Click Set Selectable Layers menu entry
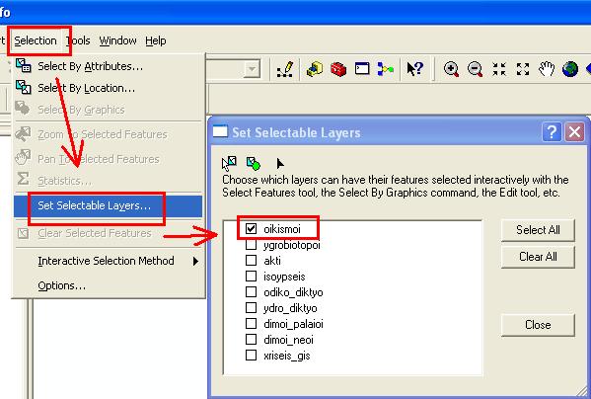The width and height of the screenshot is (591, 399). pos(109,205)
